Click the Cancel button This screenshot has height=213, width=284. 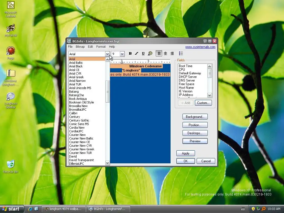[x=206, y=161]
